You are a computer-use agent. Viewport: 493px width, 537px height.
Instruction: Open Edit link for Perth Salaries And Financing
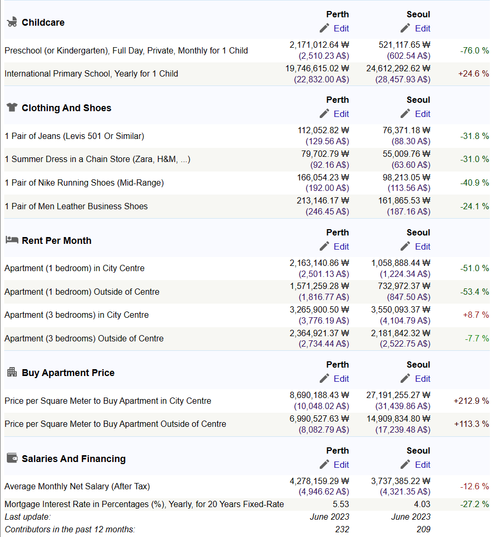[x=341, y=465]
